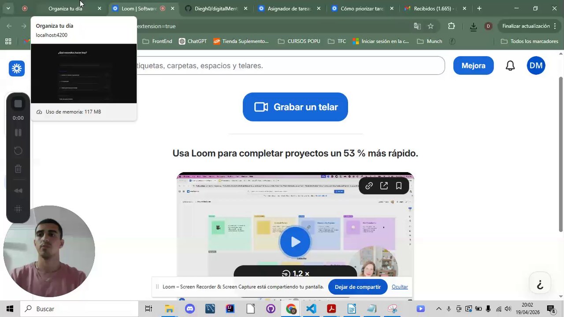Open the video in a new tab icon
Viewport: 564px width, 317px height.
(384, 186)
